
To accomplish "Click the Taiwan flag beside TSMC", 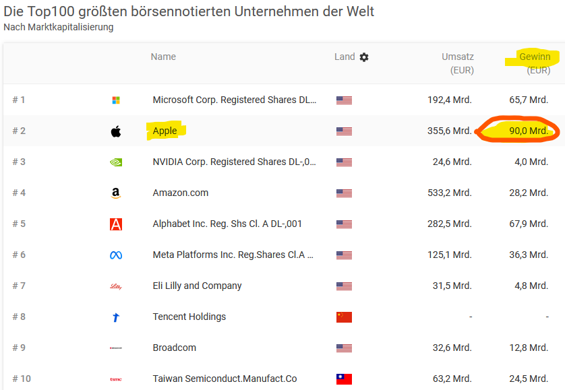I will click(x=344, y=379).
